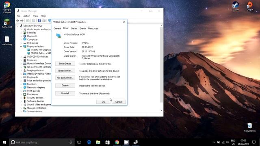Viewport: 260px width, 146px height.
Task: Open the File menu in Device Manager
Action: [19, 16]
